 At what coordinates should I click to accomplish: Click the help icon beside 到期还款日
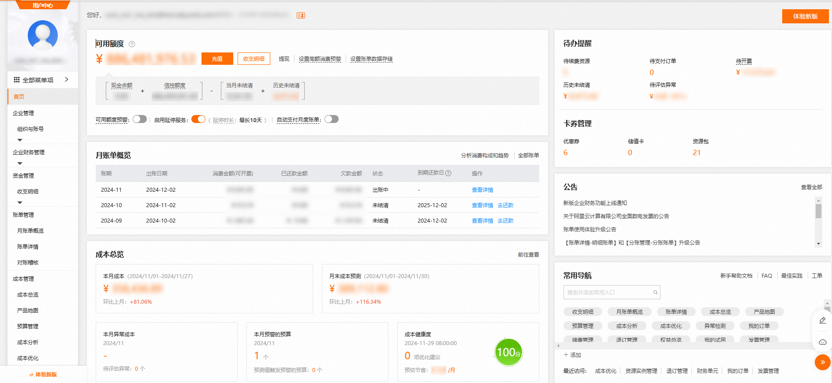pyautogui.click(x=448, y=173)
